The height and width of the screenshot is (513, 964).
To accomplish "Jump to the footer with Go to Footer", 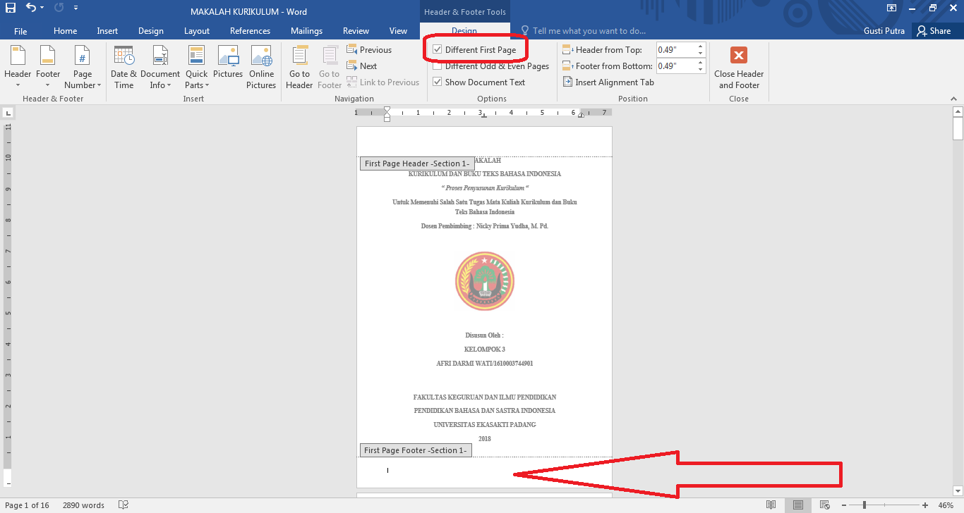I will pos(329,67).
